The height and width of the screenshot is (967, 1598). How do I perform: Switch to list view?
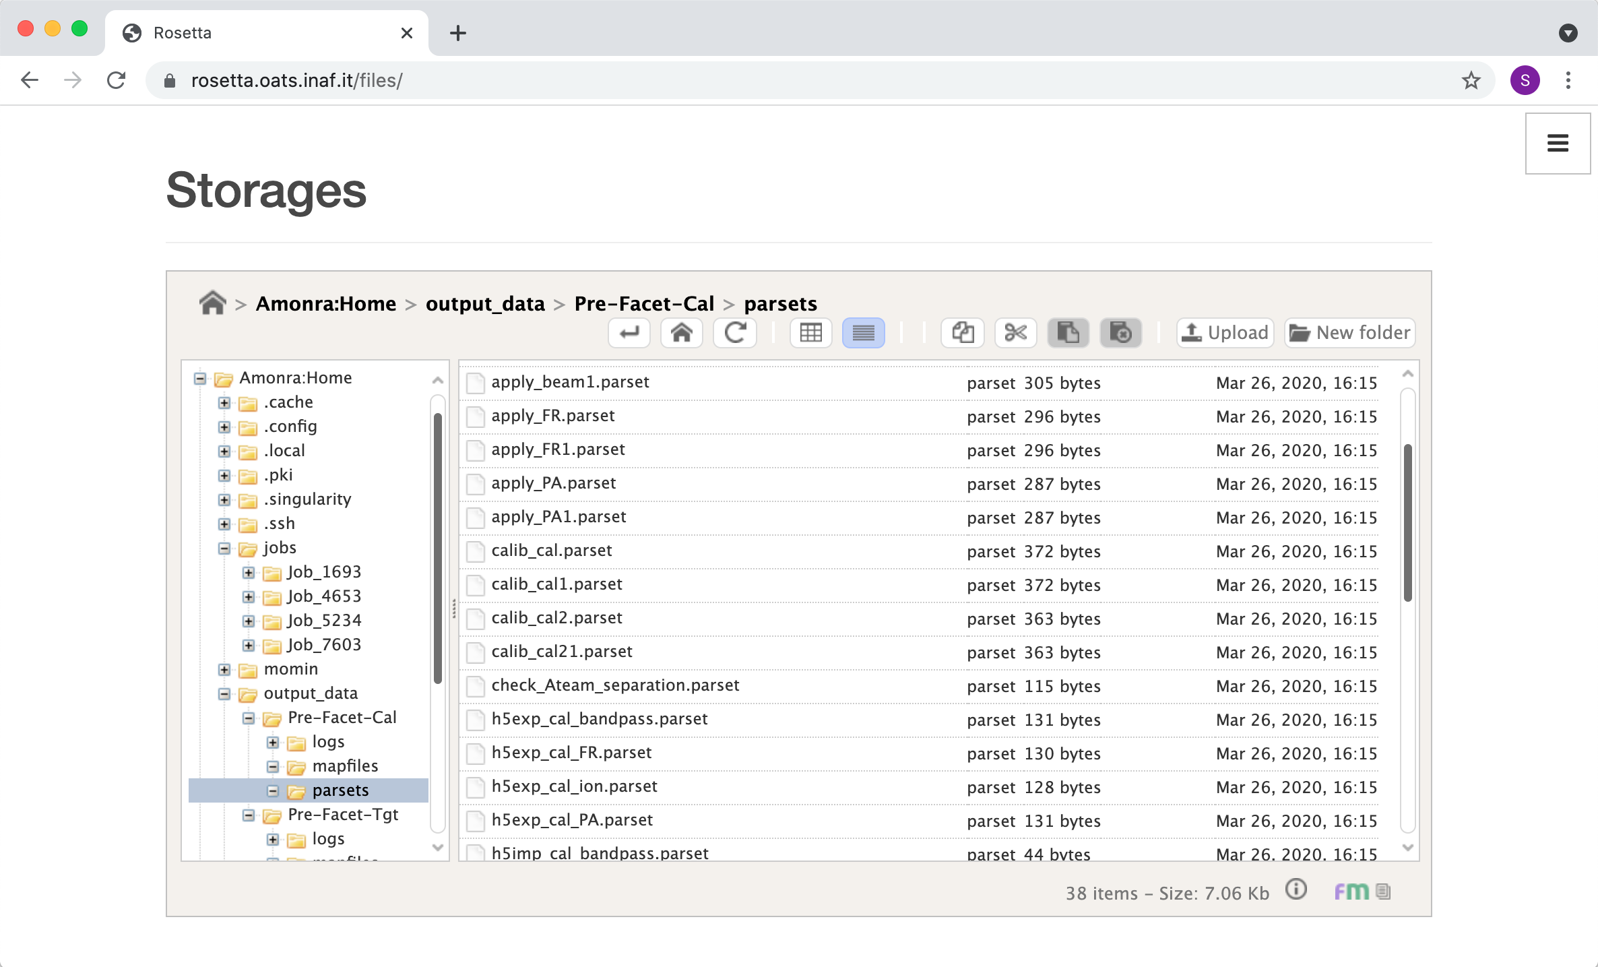863,333
